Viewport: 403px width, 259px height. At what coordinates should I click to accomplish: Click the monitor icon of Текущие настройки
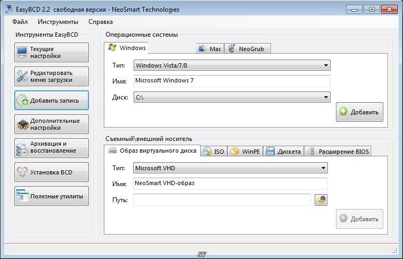pos(22,52)
